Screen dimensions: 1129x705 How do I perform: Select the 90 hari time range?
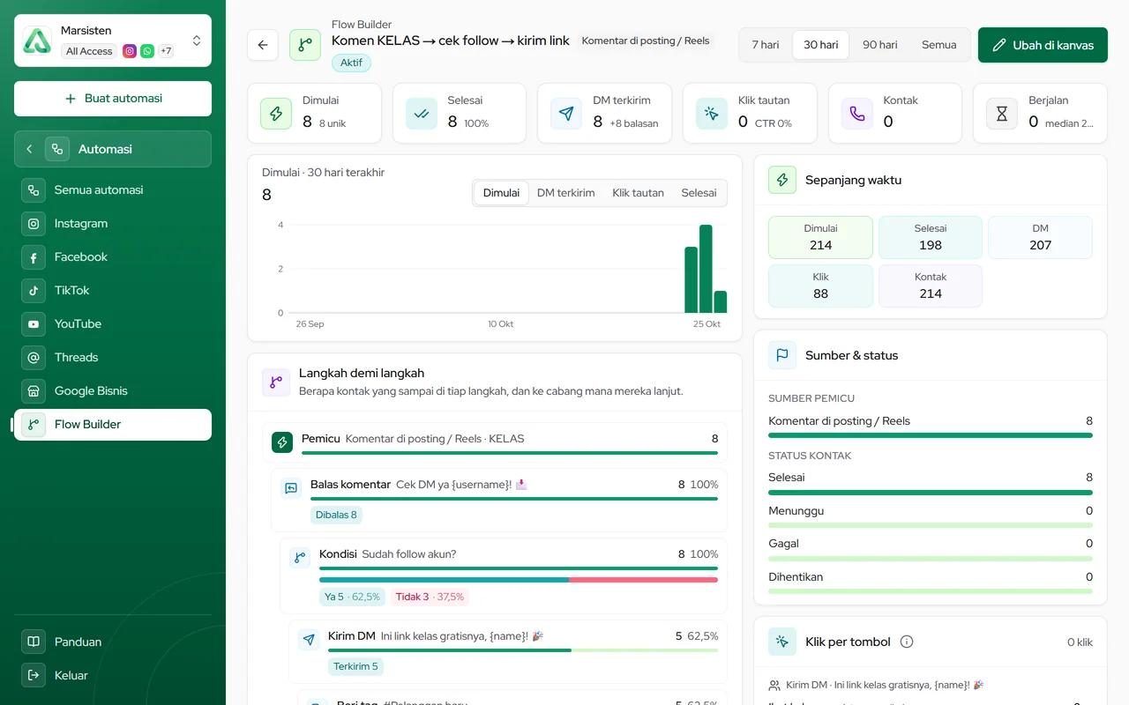coord(880,45)
